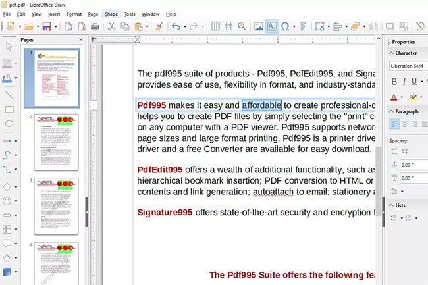Select the Symbol Shapes smiley tool

point(7,201)
